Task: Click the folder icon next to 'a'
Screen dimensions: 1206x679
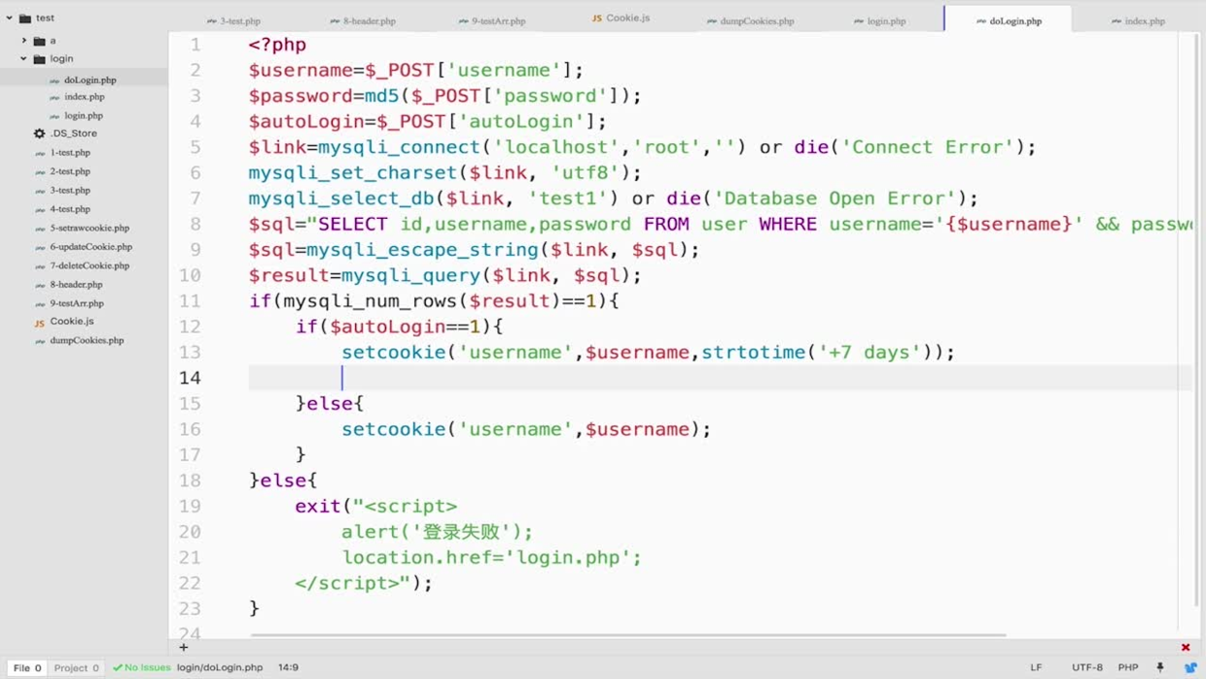Action: click(x=39, y=41)
